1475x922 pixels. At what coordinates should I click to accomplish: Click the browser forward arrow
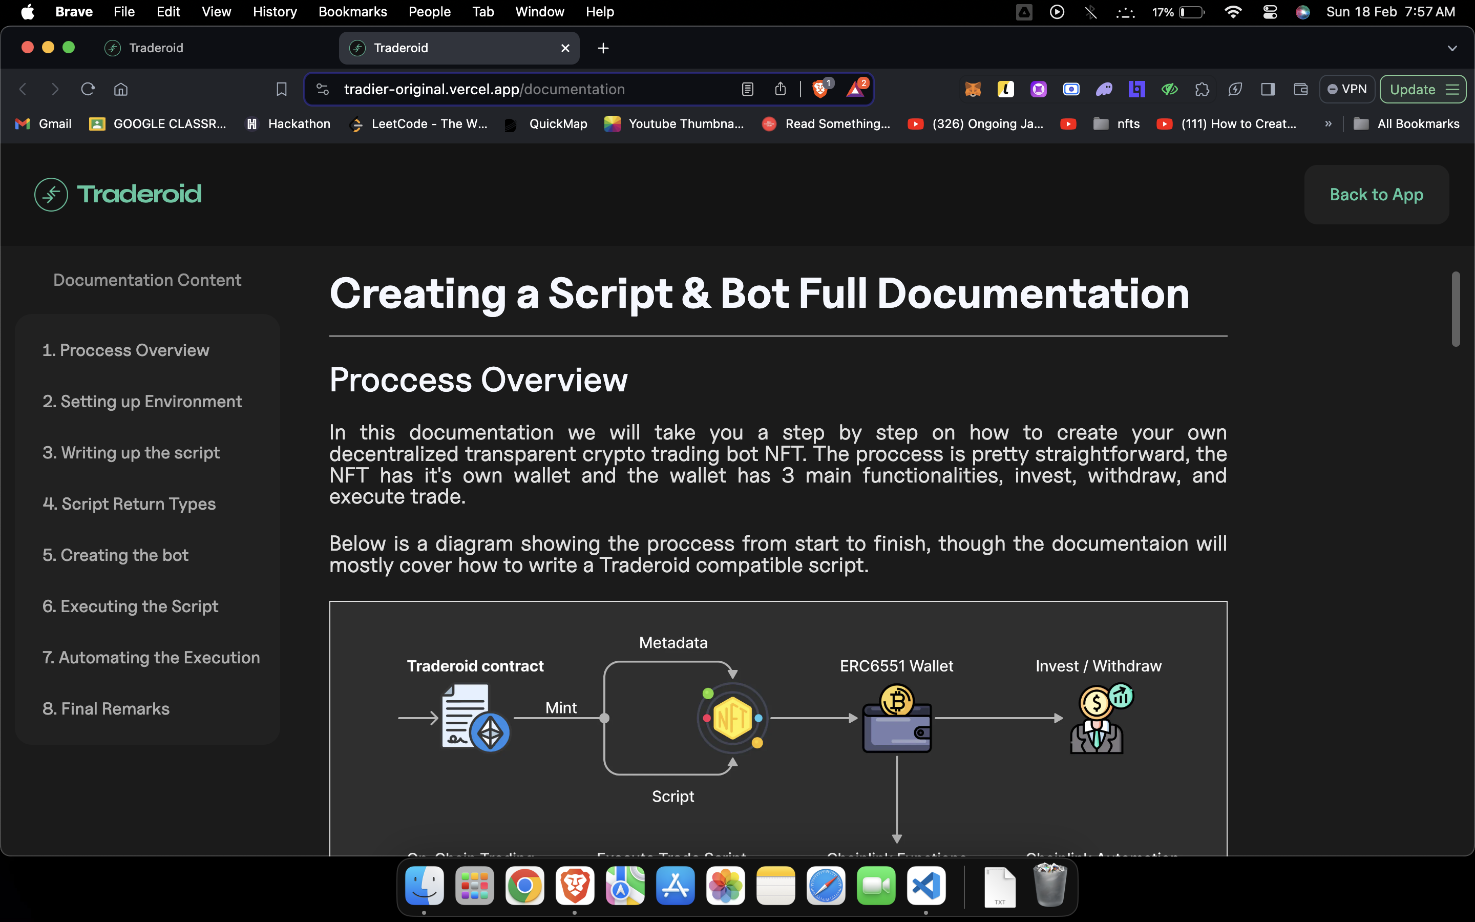click(x=55, y=89)
